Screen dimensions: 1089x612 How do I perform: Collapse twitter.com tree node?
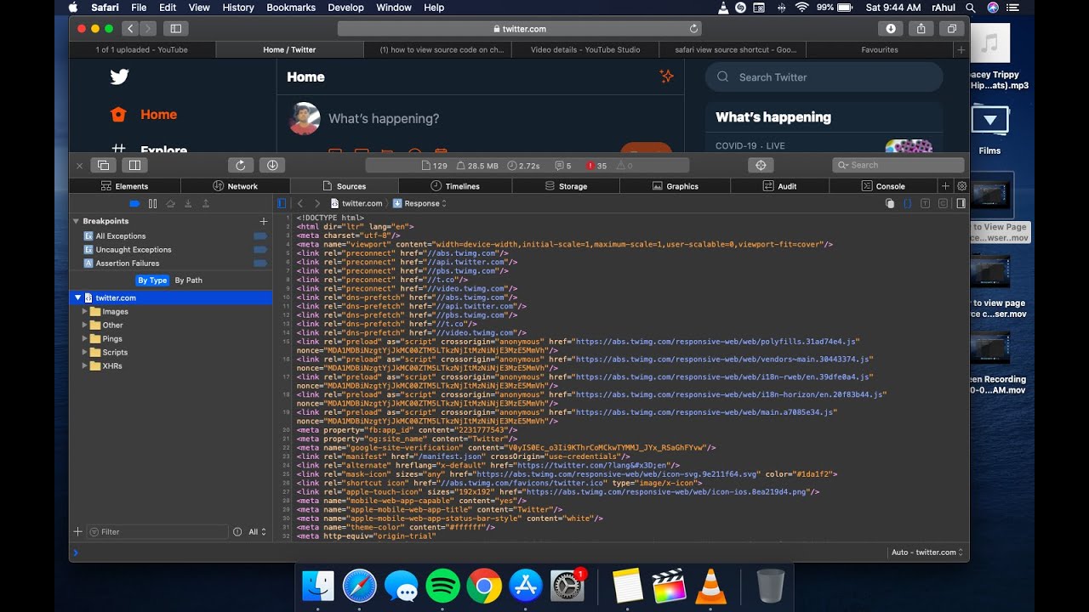pyautogui.click(x=78, y=298)
